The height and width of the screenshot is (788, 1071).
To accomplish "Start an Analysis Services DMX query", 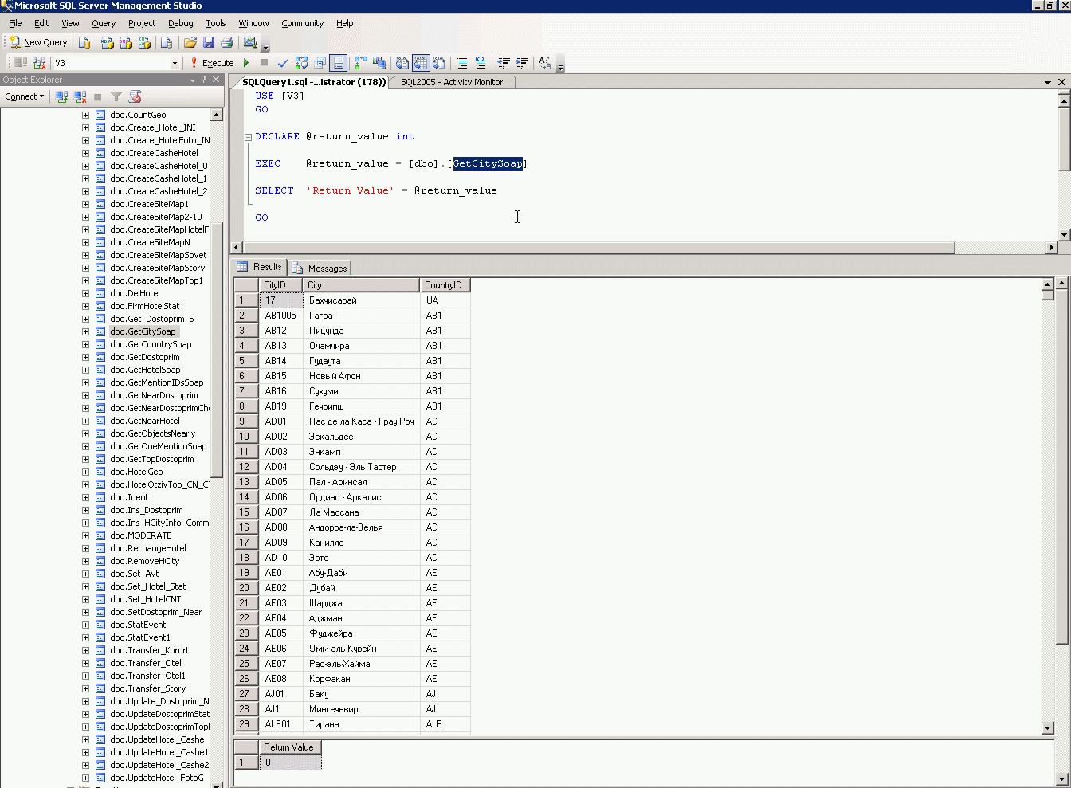I will [125, 42].
